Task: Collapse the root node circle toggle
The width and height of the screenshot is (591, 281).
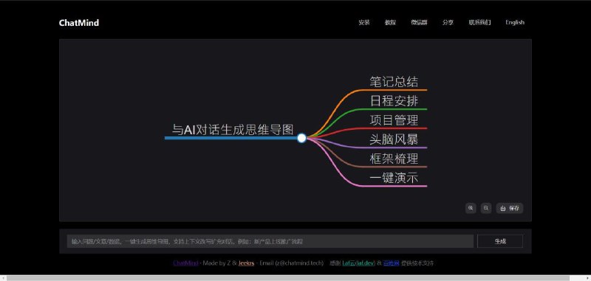Action: click(x=301, y=138)
